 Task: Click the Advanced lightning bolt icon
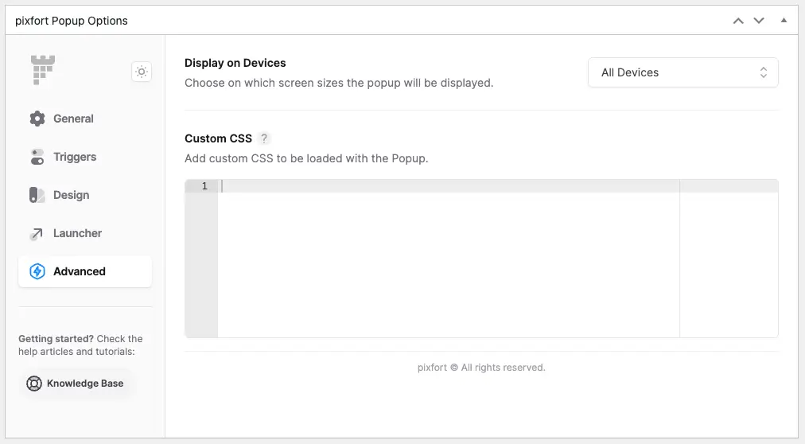(x=37, y=271)
